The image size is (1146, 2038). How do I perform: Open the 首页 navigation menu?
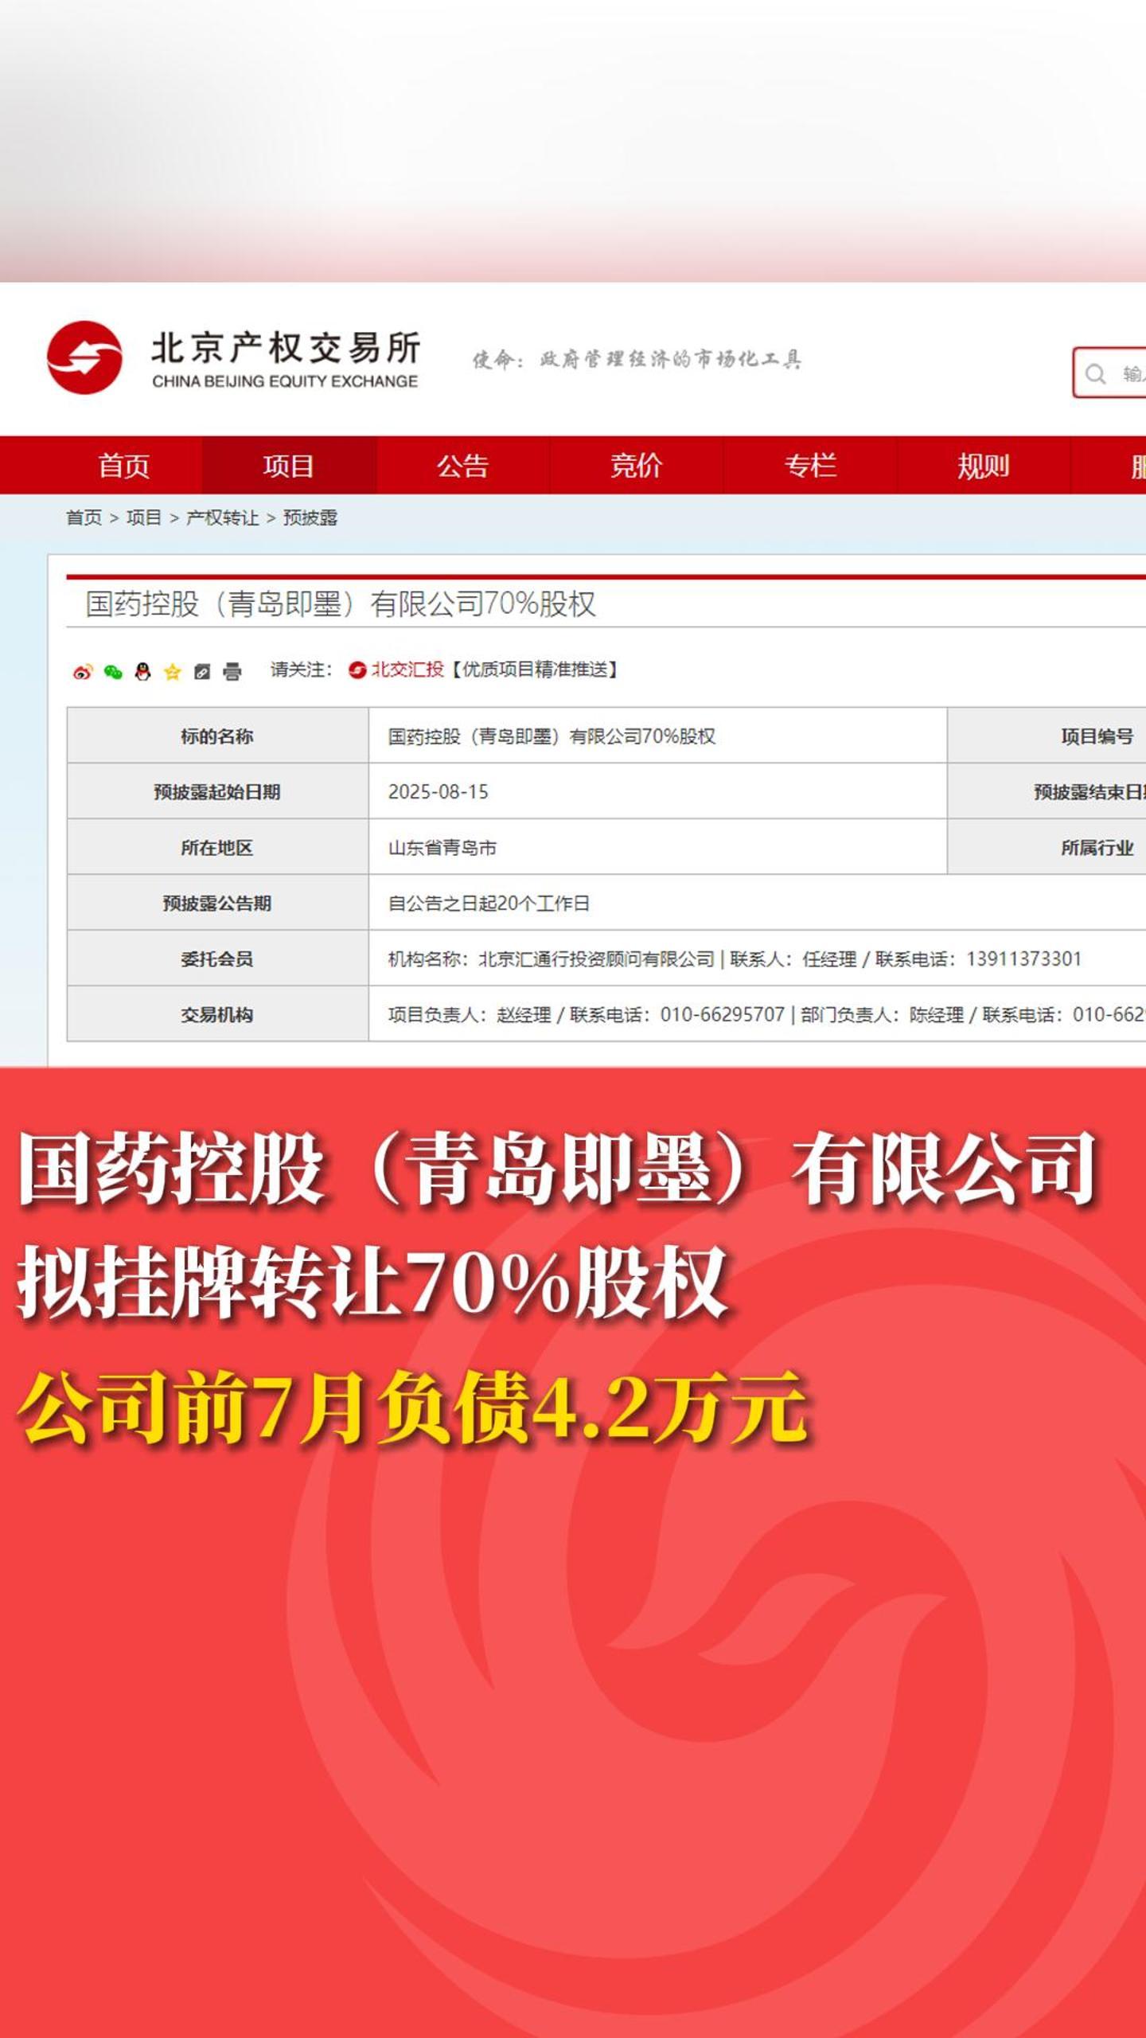pos(123,465)
